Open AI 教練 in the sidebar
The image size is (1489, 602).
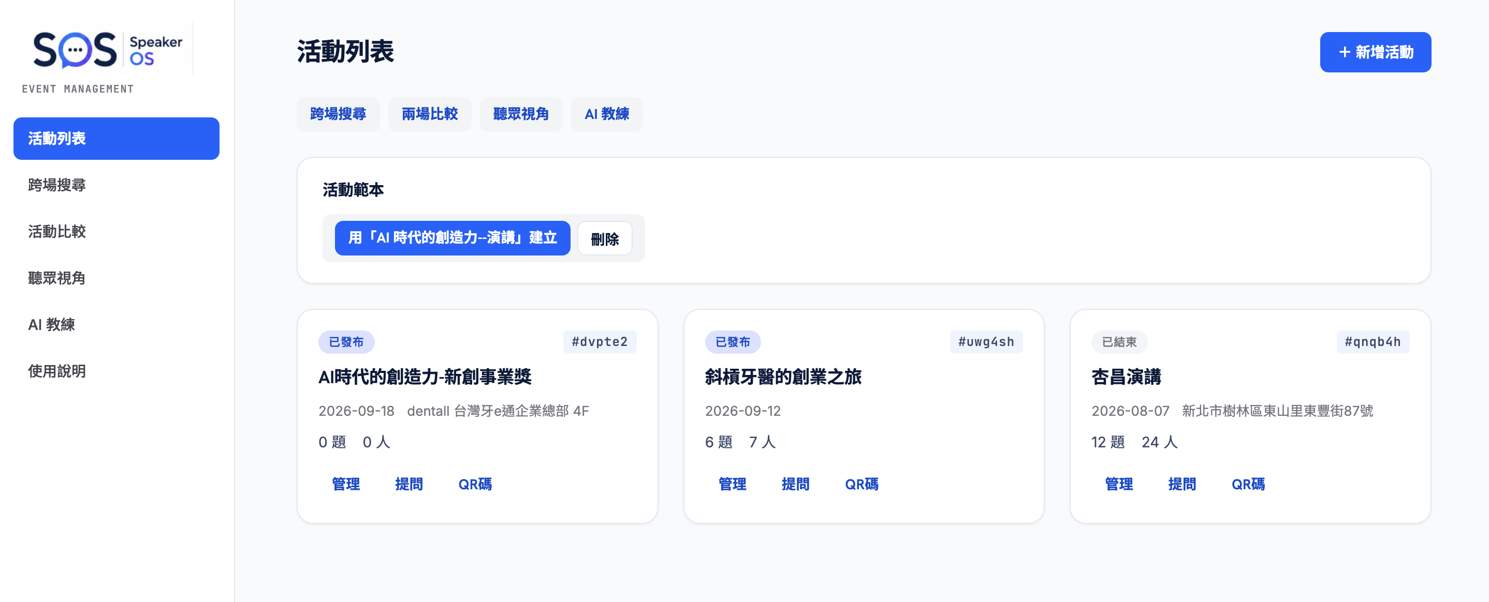coord(116,325)
